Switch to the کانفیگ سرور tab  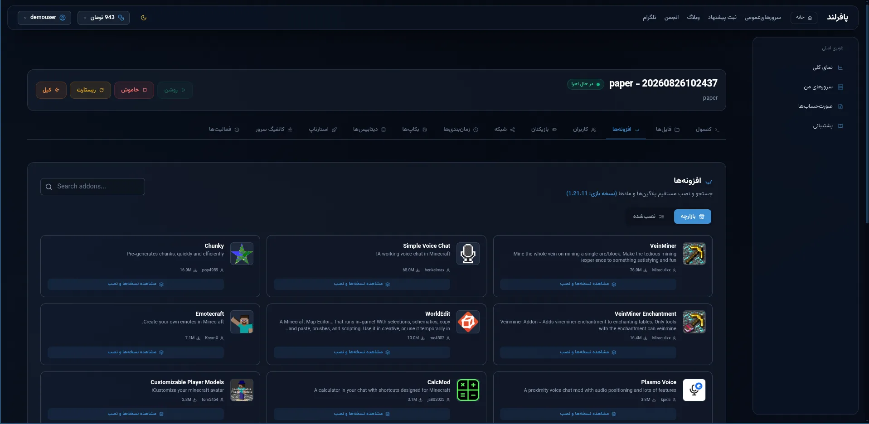(274, 130)
